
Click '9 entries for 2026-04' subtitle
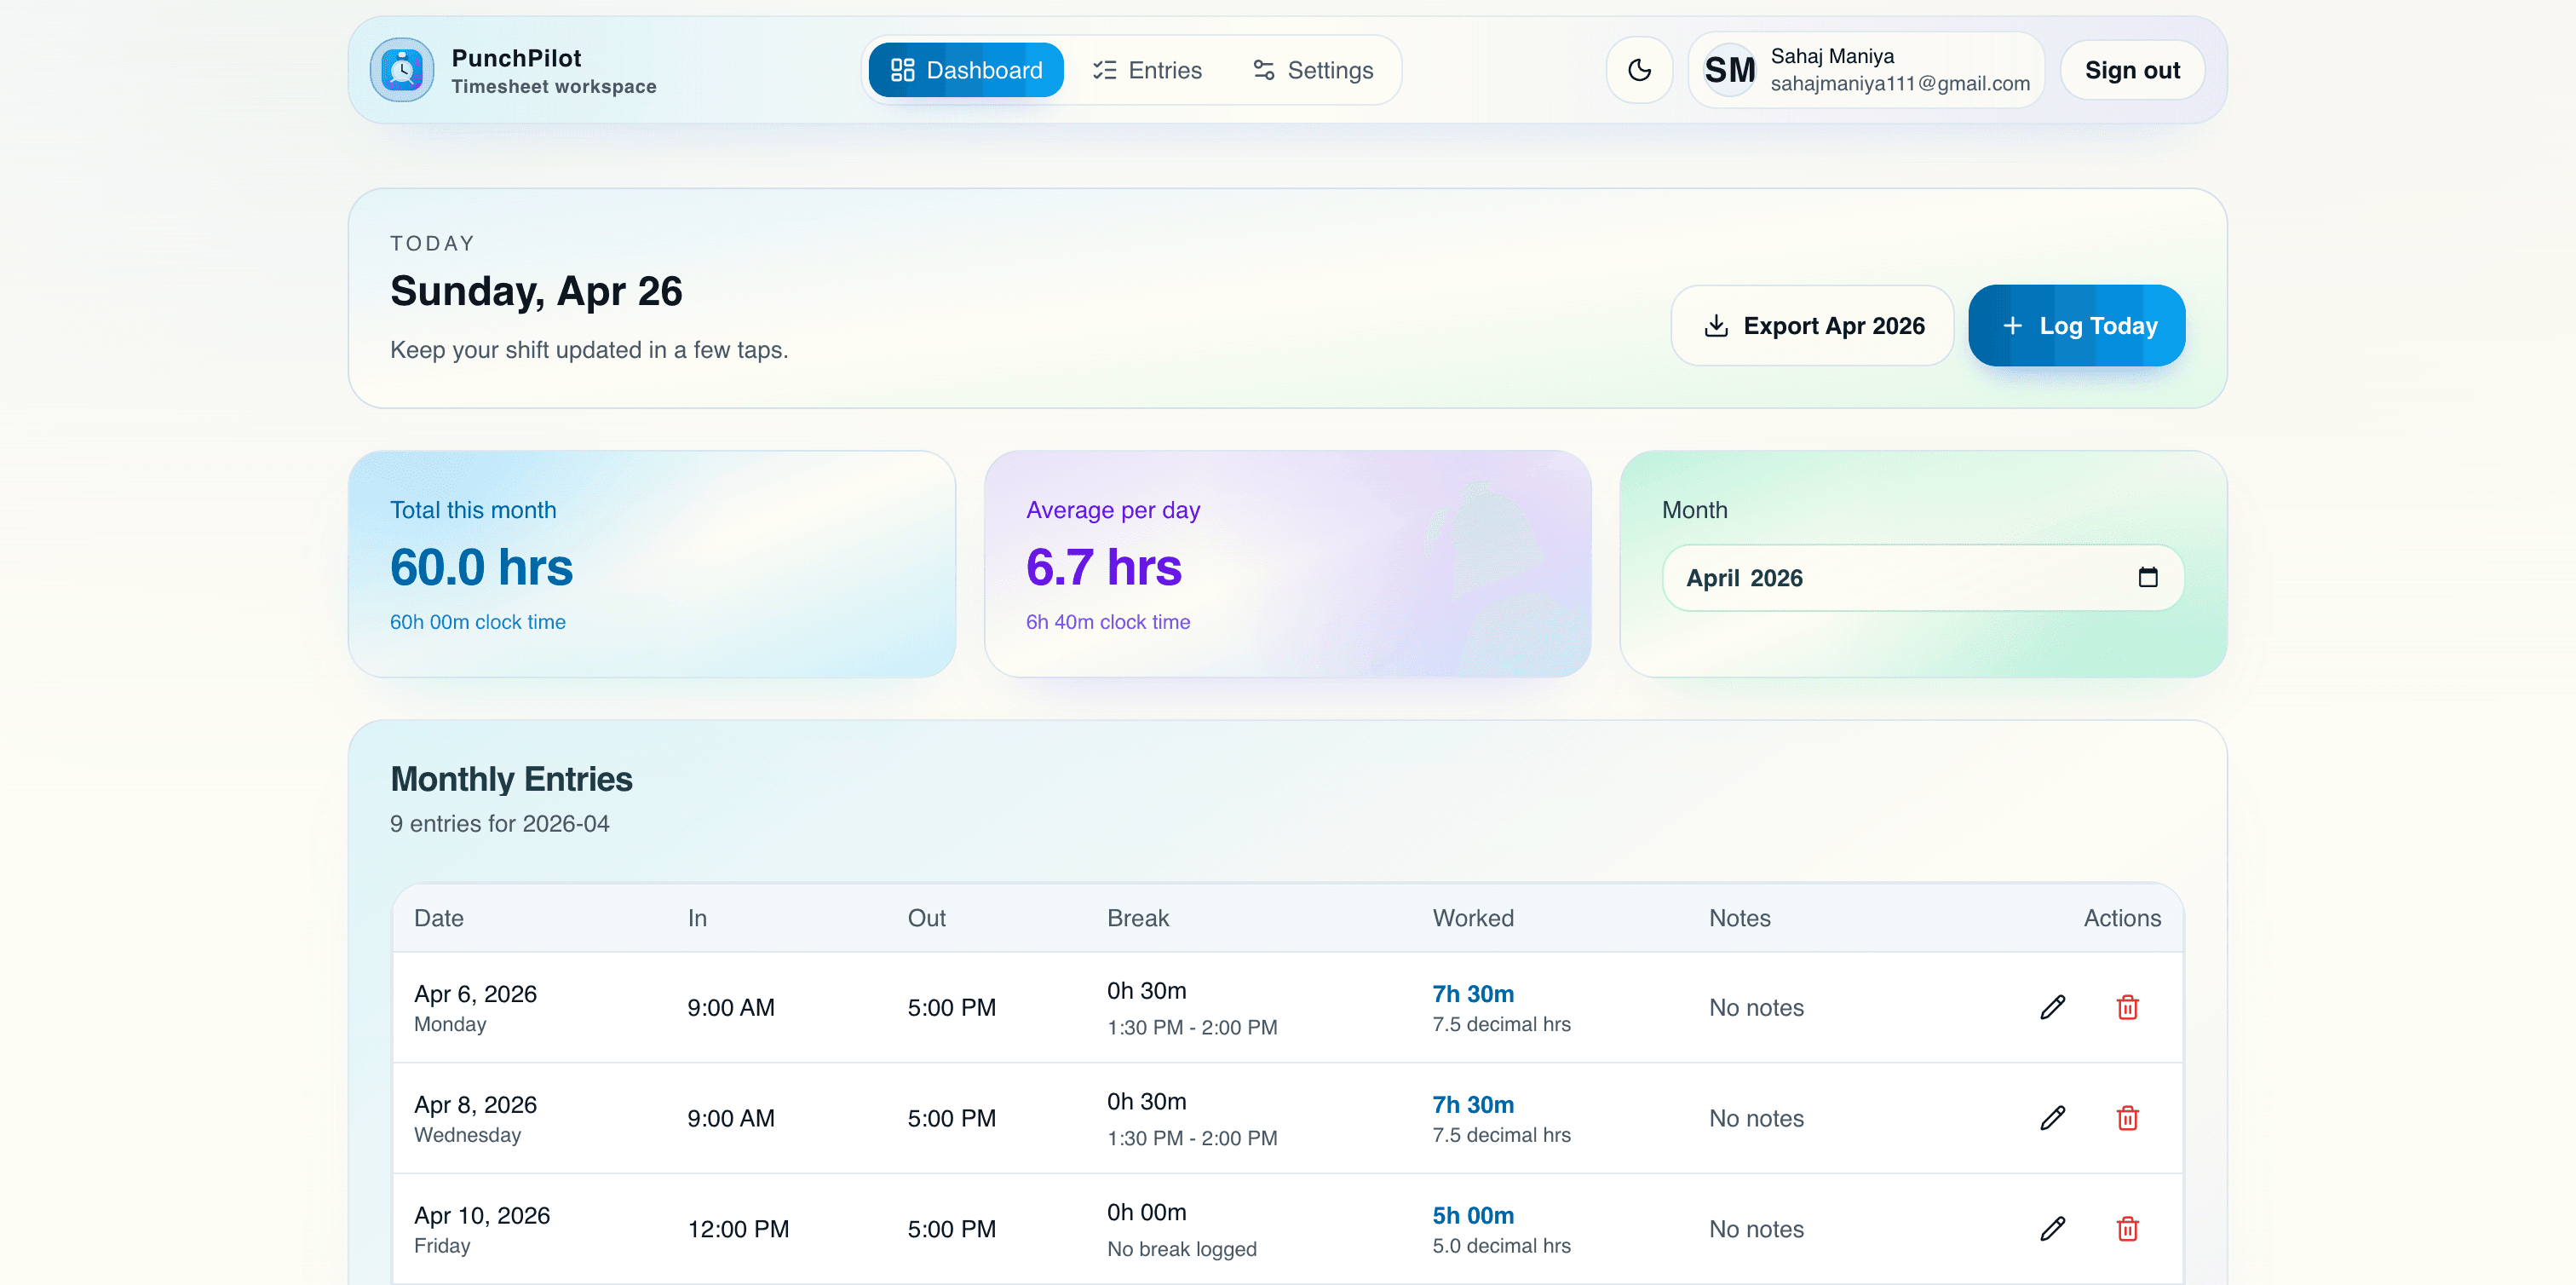[499, 823]
